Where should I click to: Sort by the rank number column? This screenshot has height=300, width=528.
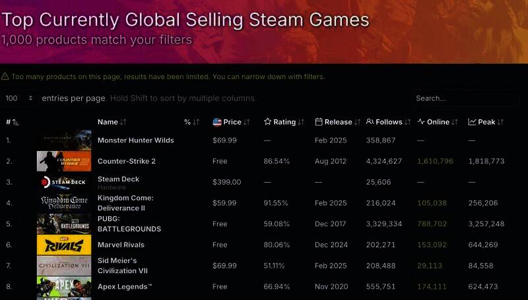tap(12, 122)
